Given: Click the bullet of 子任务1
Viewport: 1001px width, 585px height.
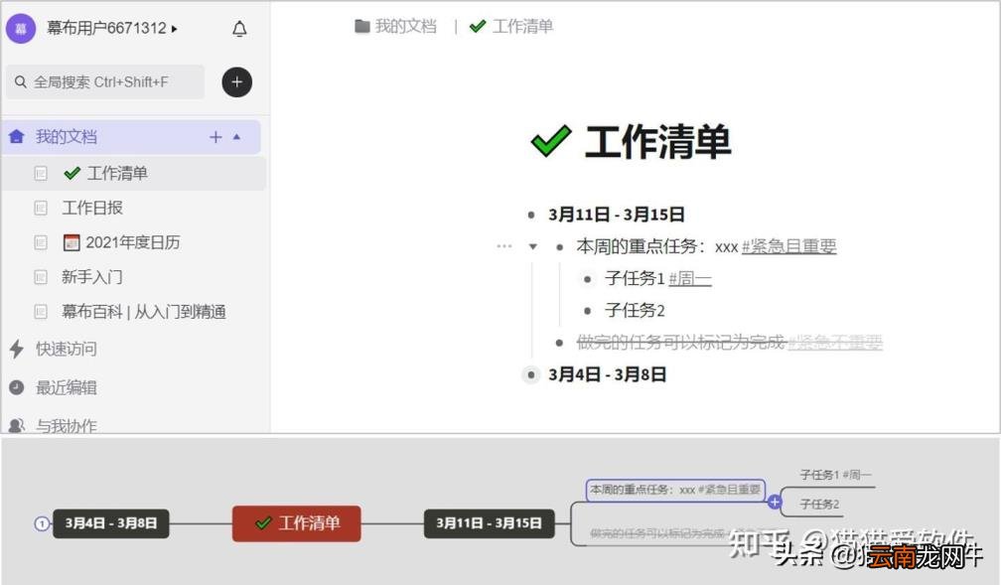Looking at the screenshot, I should tap(587, 278).
